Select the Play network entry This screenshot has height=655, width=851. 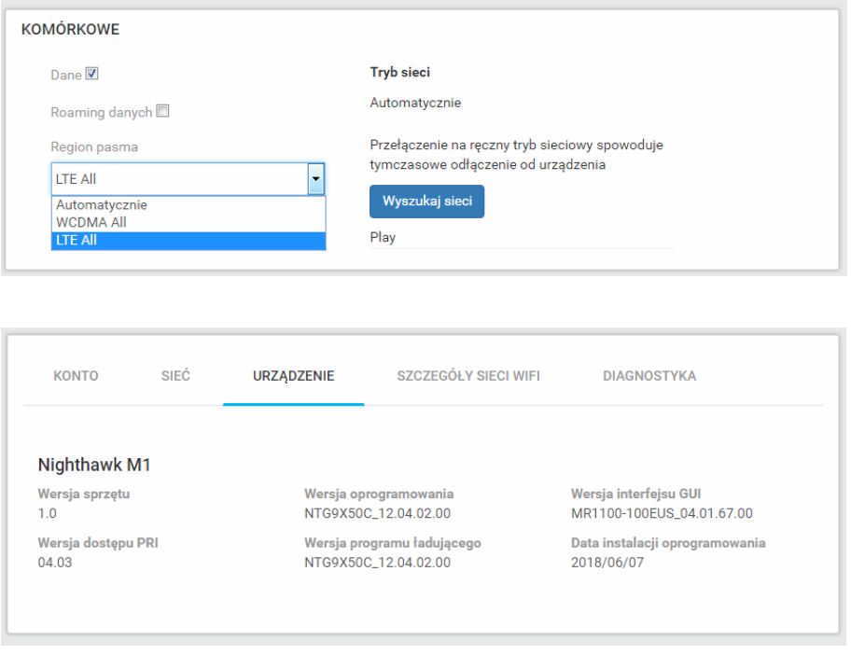384,238
